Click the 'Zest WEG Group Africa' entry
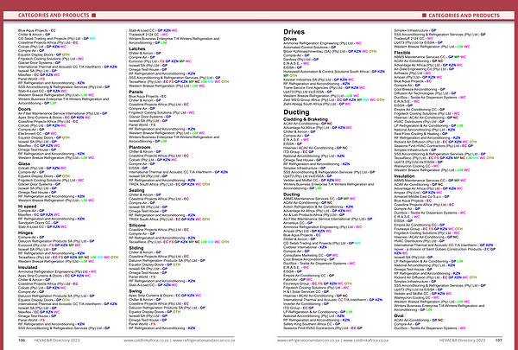518x350 pixels. [333, 100]
